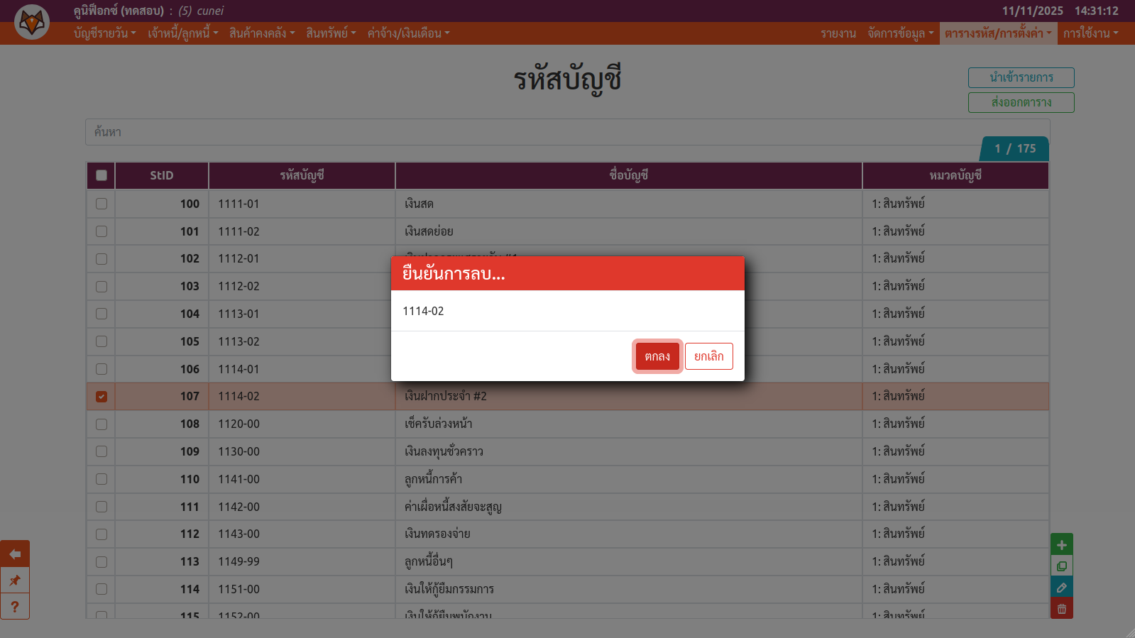Open the ตารางรหัส/การตั้งค่า menu
The height and width of the screenshot is (638, 1135).
tap(997, 33)
